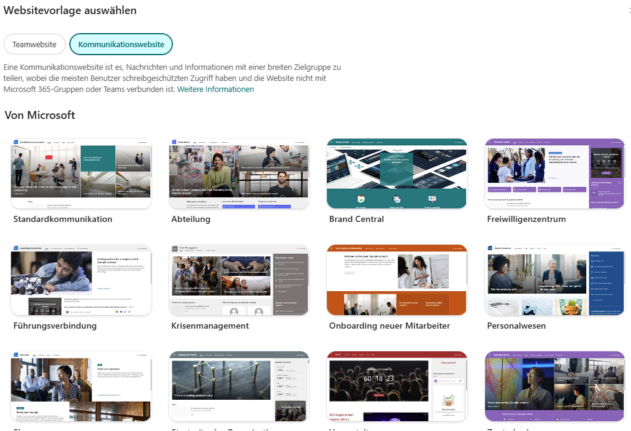Pick the Brand Central template thumbnail
This screenshot has width=631, height=431.
click(x=397, y=174)
